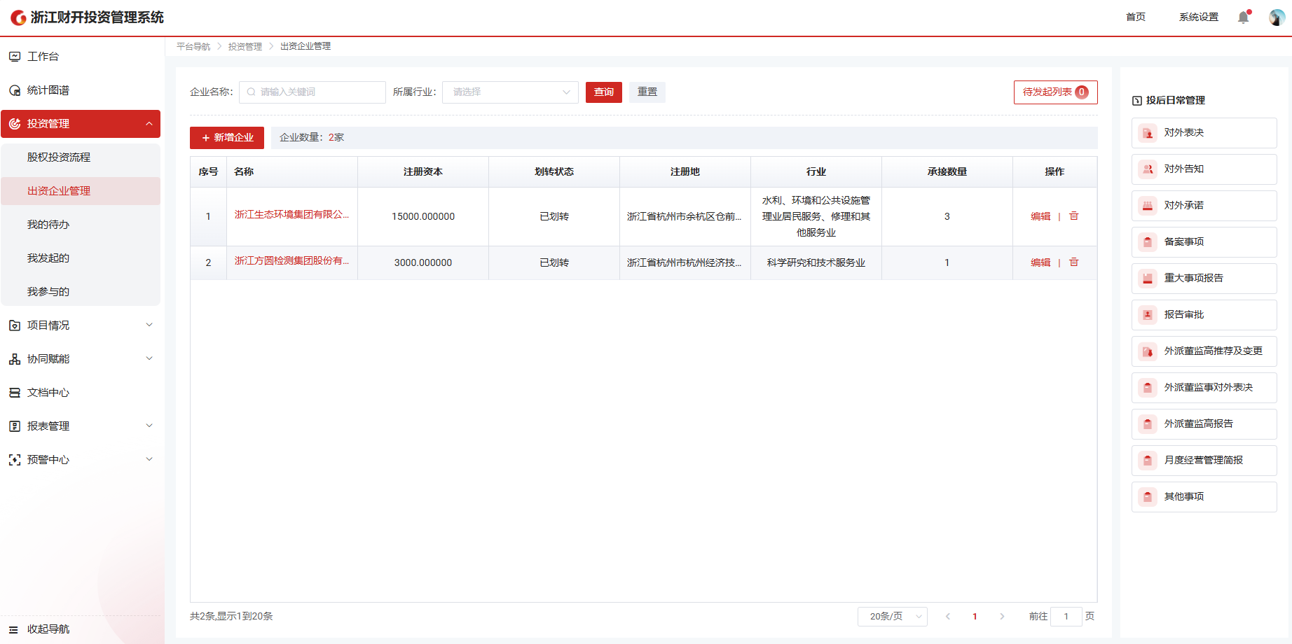1292x644 pixels.
Task: Go to next page arrow
Action: (1002, 617)
